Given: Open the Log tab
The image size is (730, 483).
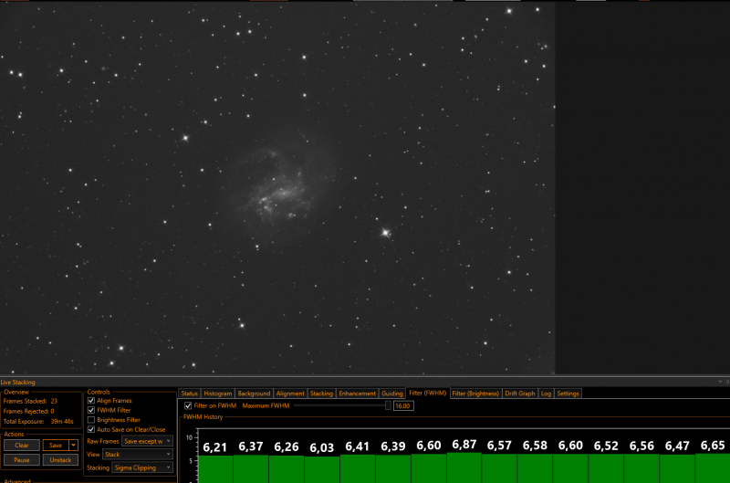Looking at the screenshot, I should [546, 394].
